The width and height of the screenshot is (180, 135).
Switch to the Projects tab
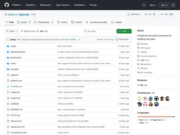coord(77,22)
